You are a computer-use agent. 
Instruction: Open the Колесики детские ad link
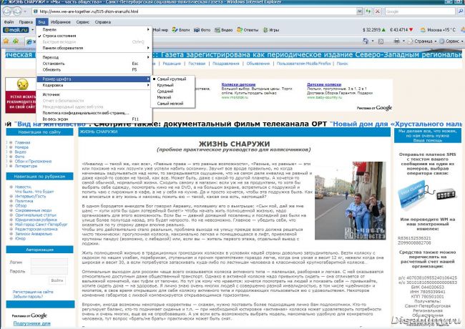238,84
